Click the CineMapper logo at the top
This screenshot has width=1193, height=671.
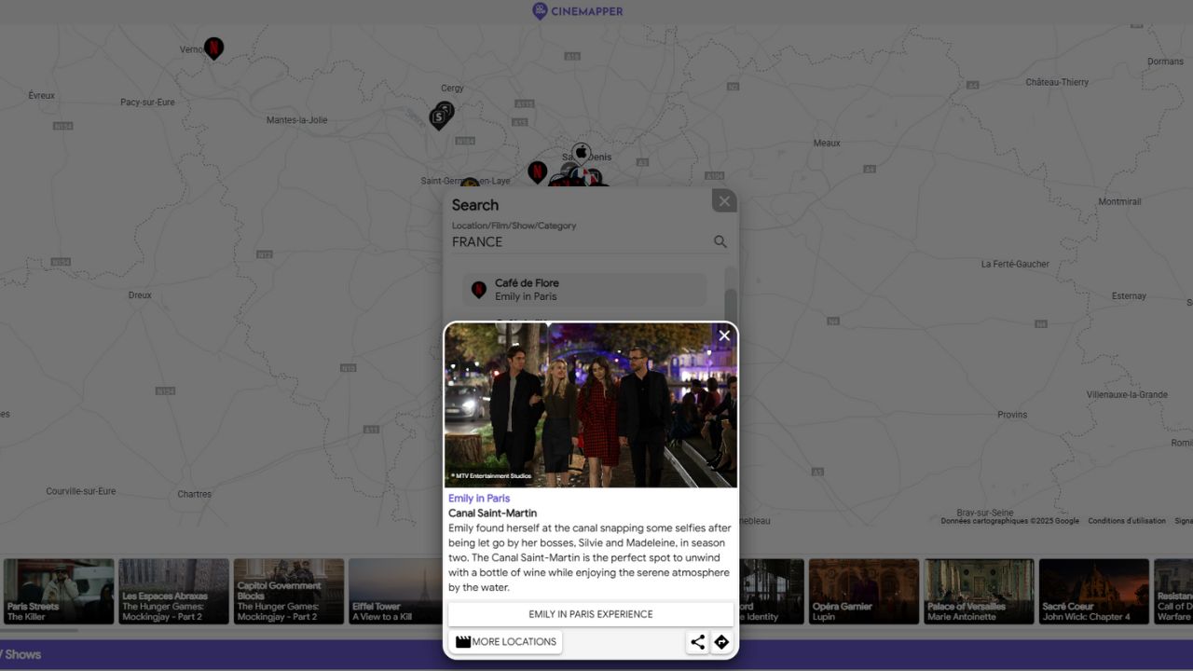click(577, 10)
